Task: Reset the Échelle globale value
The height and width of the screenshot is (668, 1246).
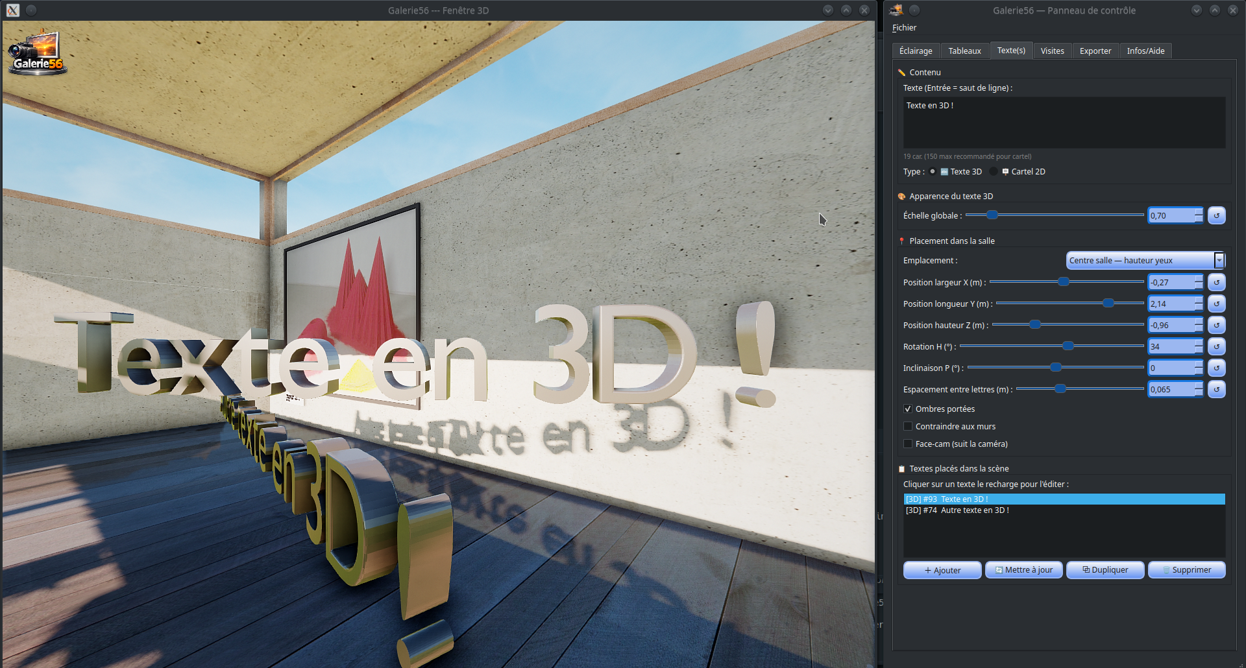Action: coord(1217,215)
